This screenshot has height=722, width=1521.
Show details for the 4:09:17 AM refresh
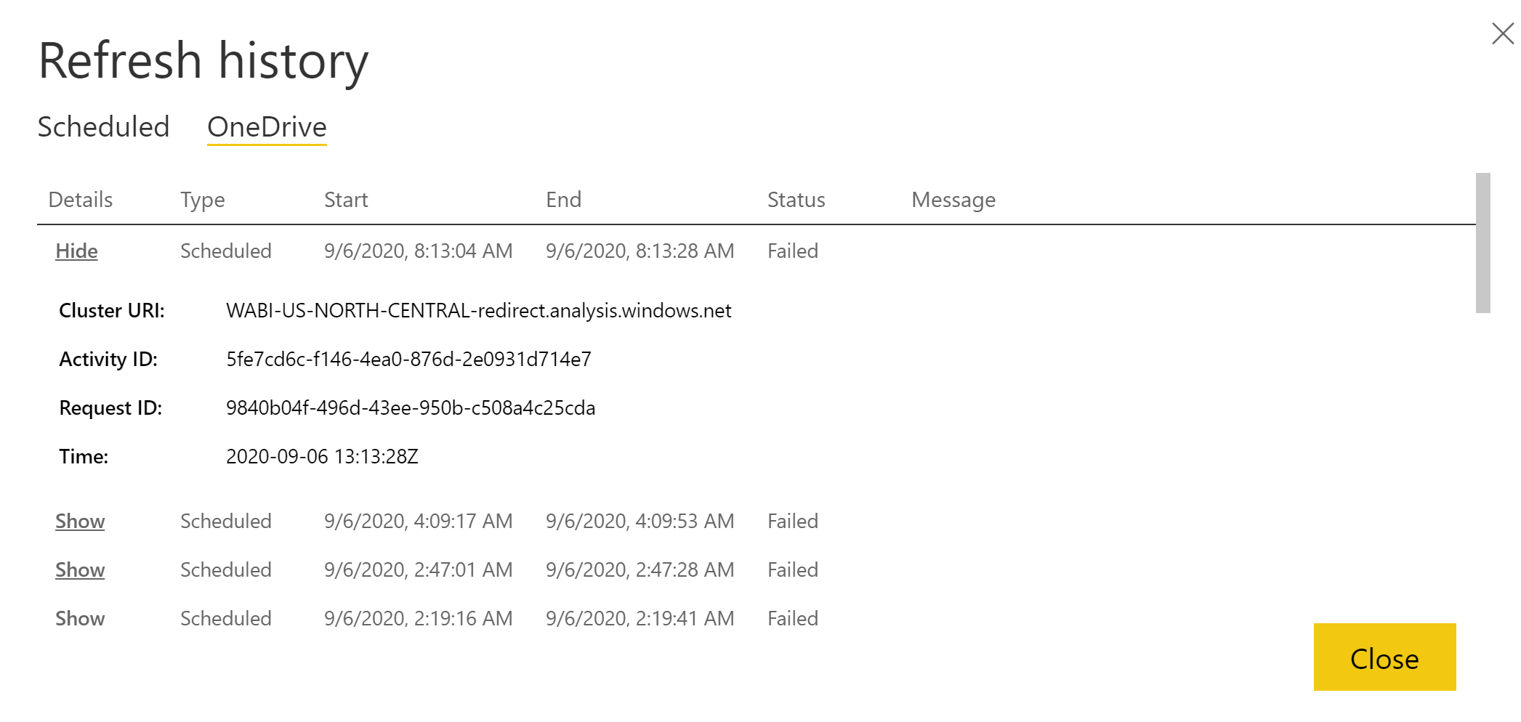pyautogui.click(x=80, y=522)
